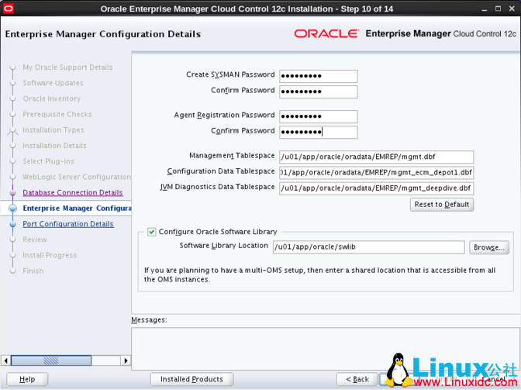Go to previous step with Back

pos(357,379)
